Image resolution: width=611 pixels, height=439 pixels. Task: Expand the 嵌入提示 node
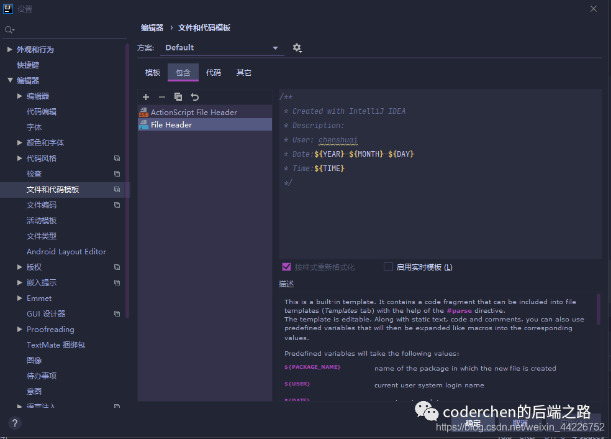(19, 282)
